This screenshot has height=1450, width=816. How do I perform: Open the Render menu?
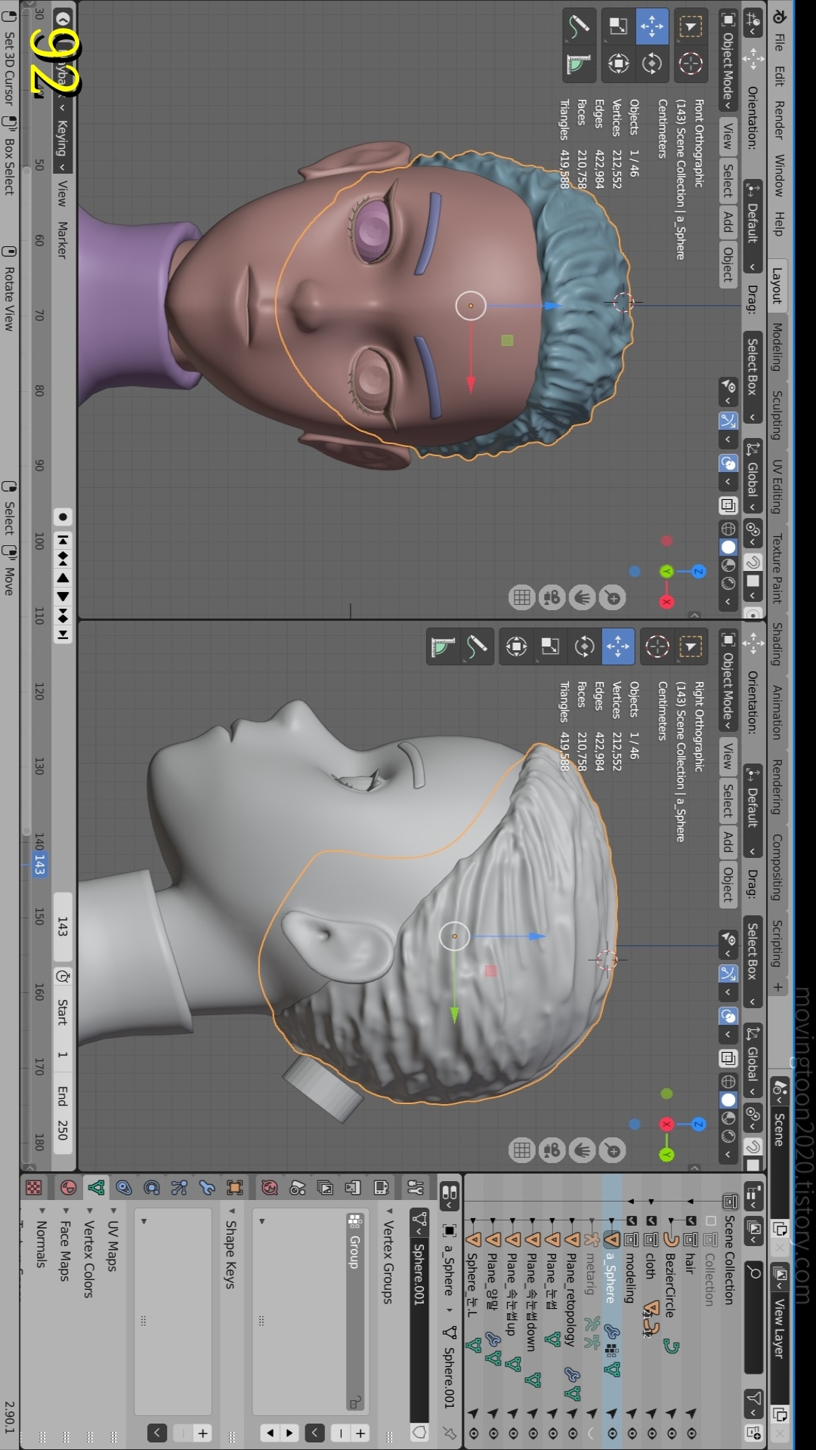779,120
